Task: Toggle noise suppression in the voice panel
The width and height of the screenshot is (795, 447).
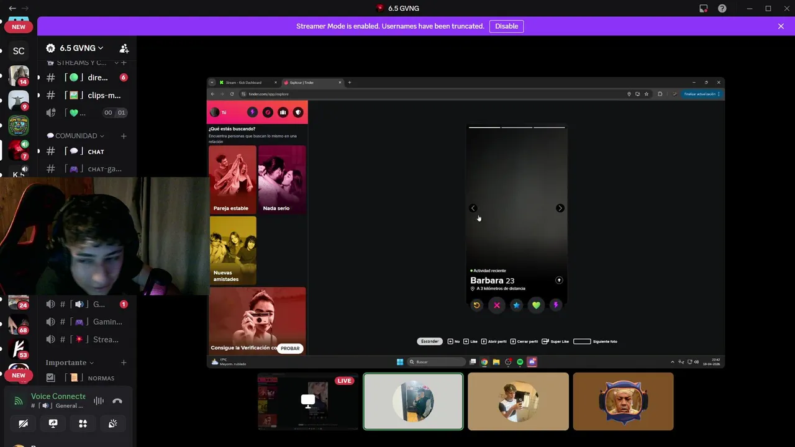Action: (99, 401)
